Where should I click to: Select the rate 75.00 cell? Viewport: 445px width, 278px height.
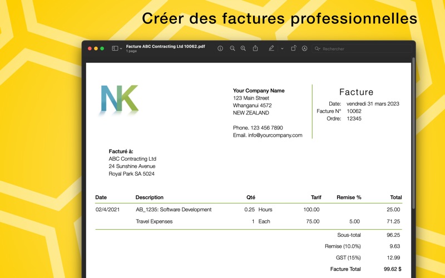pyautogui.click(x=313, y=221)
